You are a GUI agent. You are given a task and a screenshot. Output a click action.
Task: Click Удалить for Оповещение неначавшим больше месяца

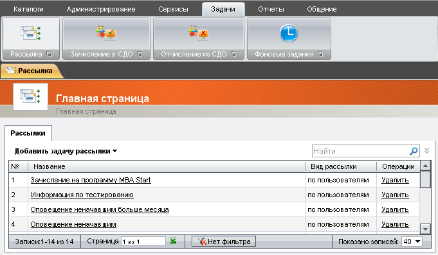395,209
